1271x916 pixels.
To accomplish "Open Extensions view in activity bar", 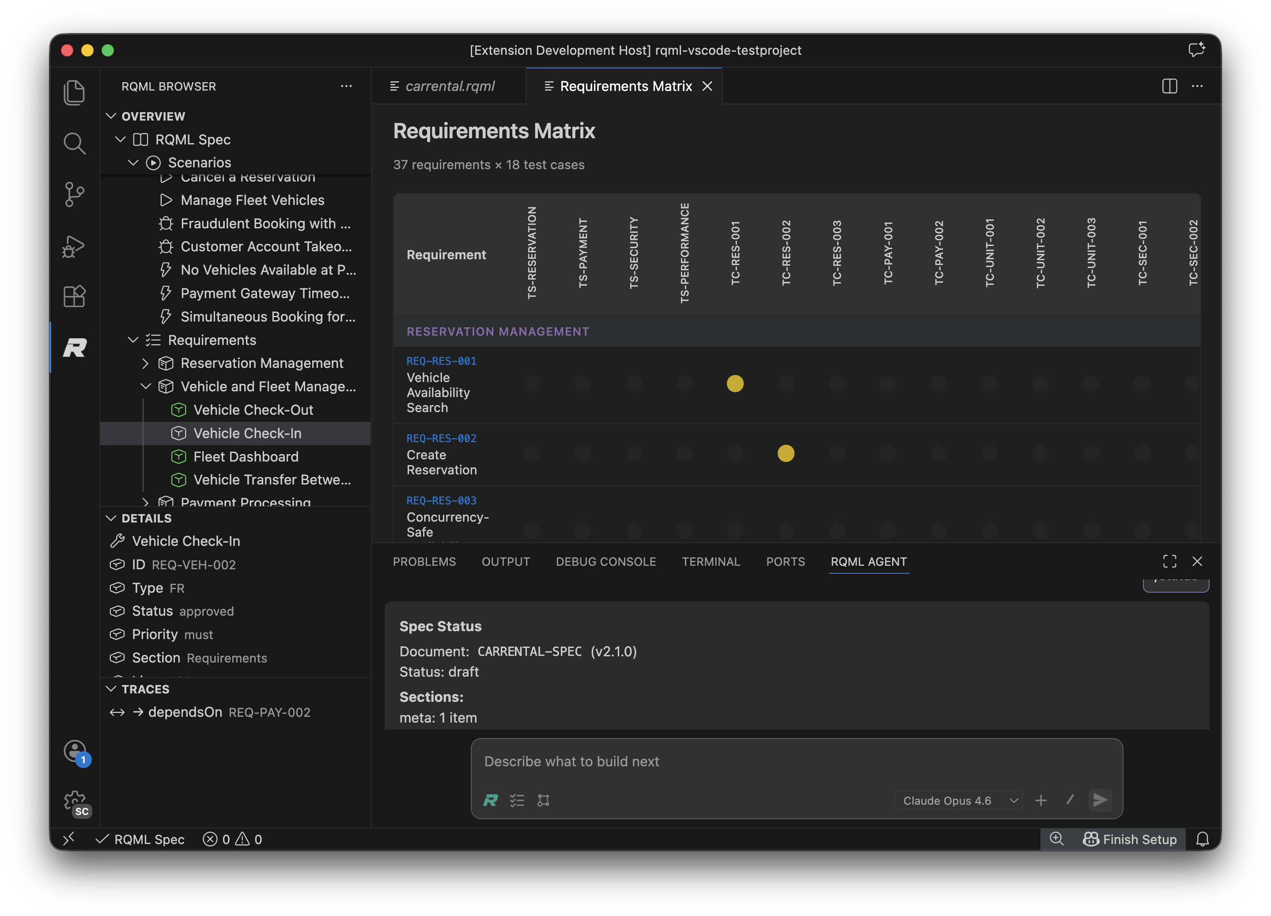I will tap(75, 296).
